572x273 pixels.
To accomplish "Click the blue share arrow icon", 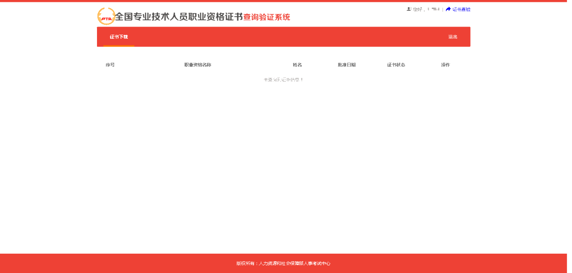I will click(448, 9).
